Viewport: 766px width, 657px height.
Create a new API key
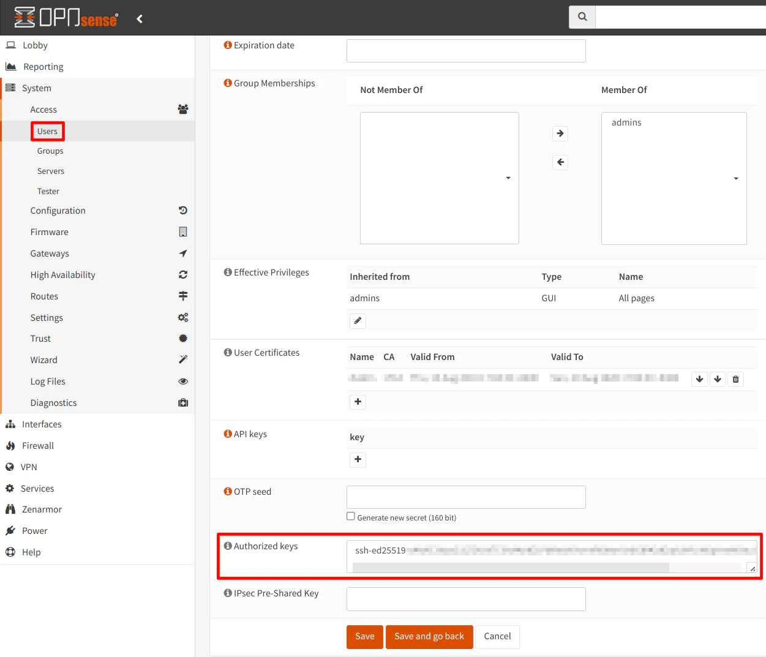pyautogui.click(x=358, y=459)
